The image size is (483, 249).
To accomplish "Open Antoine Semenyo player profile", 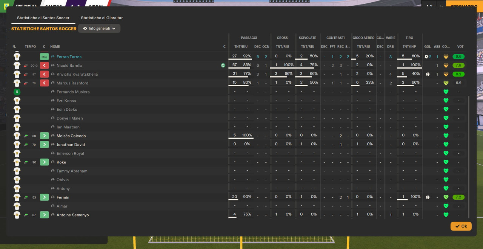I will 73,215.
